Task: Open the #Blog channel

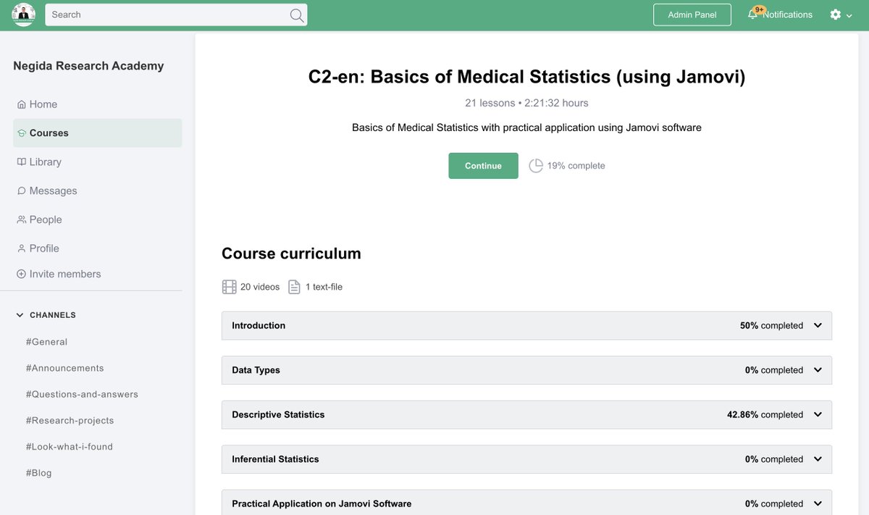Action: (x=38, y=473)
